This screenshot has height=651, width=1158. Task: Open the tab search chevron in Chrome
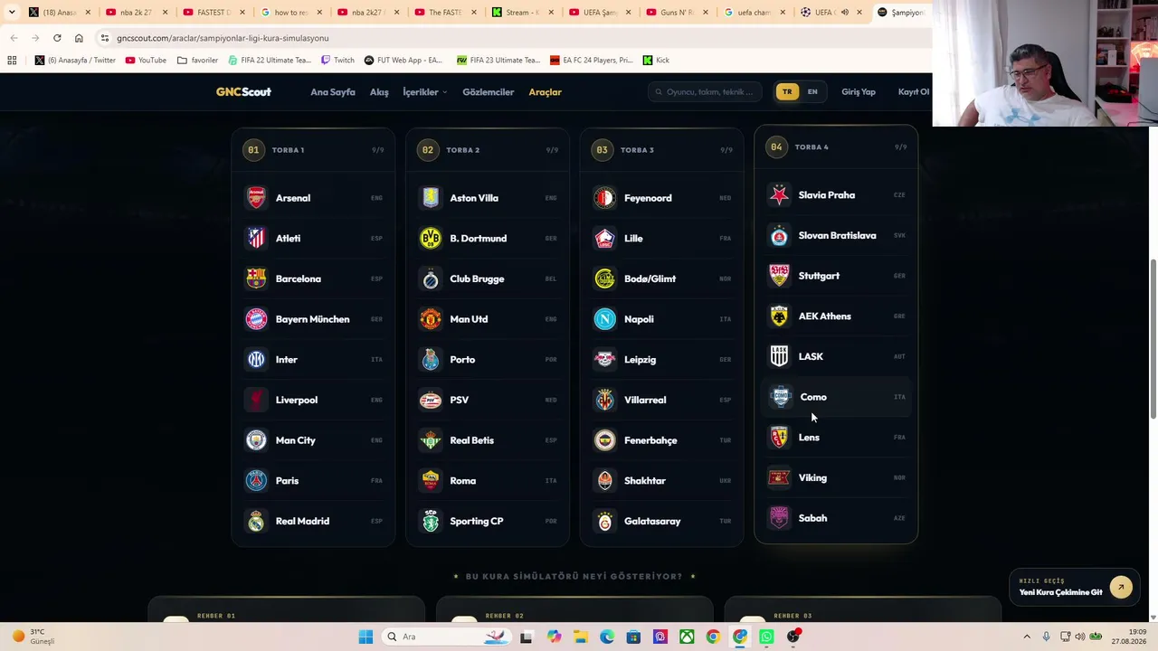(14, 13)
